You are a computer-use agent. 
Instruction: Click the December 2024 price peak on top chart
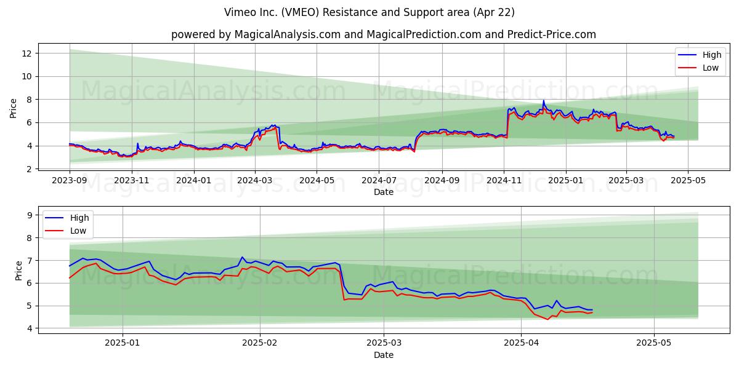pos(543,101)
